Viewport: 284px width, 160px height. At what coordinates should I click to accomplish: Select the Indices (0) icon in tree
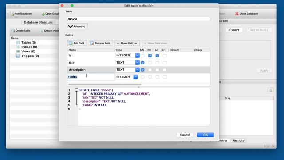coord(18,47)
